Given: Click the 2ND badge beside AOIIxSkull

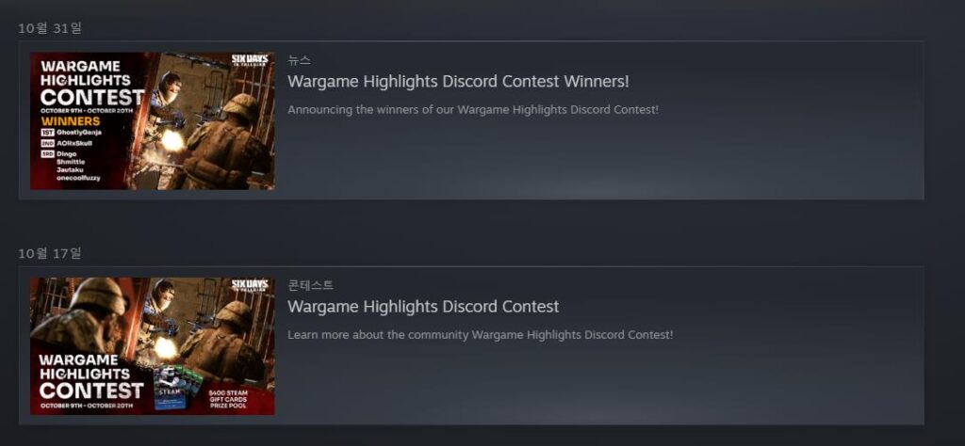Looking at the screenshot, I should tap(47, 143).
